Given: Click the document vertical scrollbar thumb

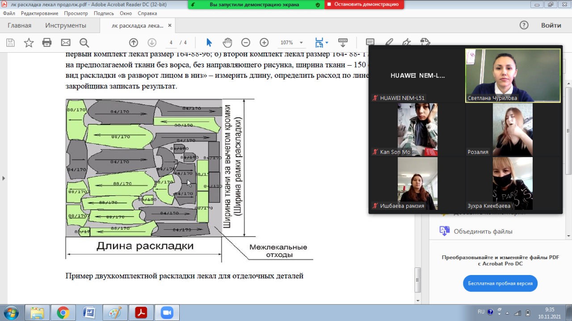Looking at the screenshot, I should pyautogui.click(x=418, y=279).
